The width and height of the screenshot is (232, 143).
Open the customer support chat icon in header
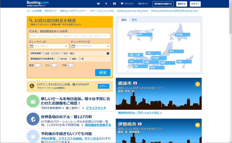click(x=98, y=4)
